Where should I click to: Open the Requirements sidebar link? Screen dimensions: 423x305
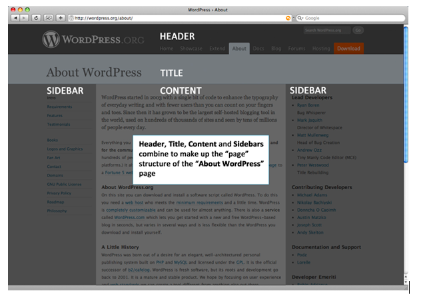tap(59, 107)
